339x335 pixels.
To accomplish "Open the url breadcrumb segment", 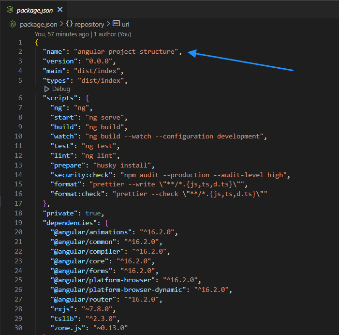I will 126,25.
